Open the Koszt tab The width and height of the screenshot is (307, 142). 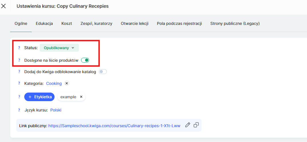[x=67, y=23]
